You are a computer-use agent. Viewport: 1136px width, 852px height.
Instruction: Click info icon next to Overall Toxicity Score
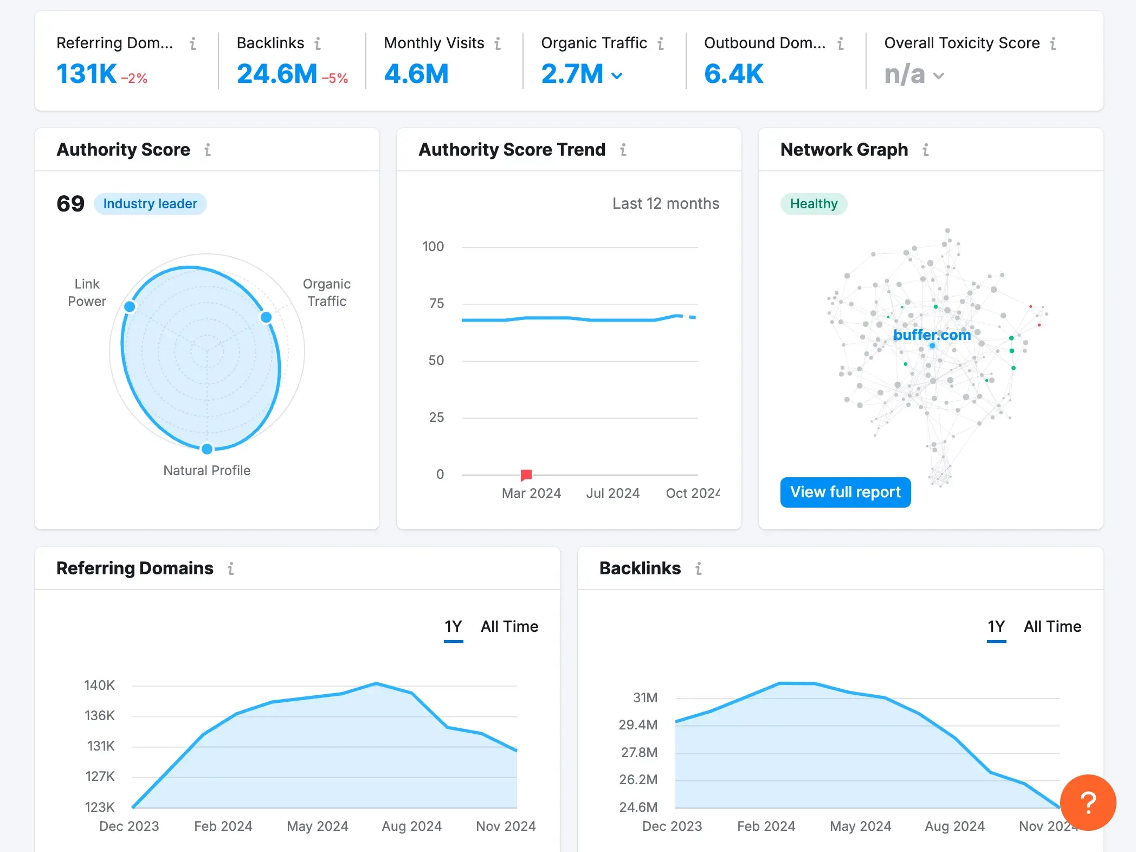tap(1053, 43)
